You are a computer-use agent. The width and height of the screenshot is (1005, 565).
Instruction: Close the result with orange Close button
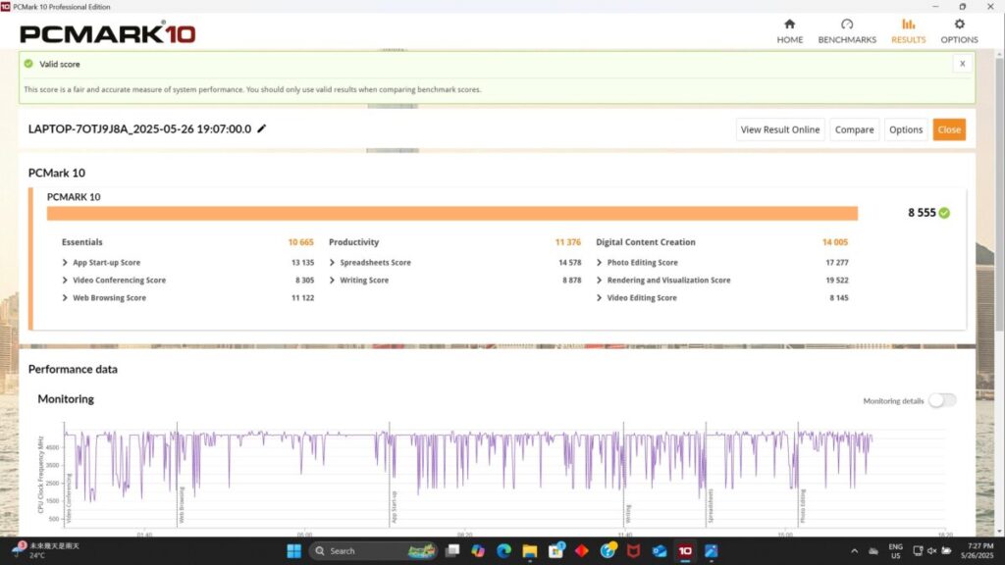pyautogui.click(x=949, y=129)
